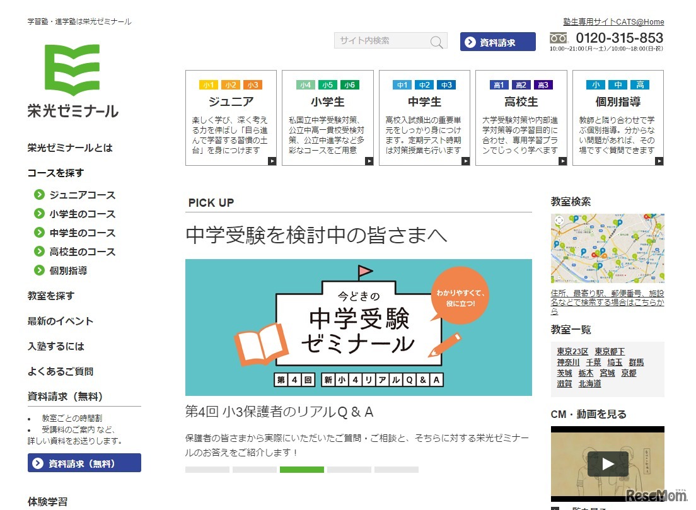
Task: Expand the 小学生 course card via its corner arrow
Action: click(369, 161)
